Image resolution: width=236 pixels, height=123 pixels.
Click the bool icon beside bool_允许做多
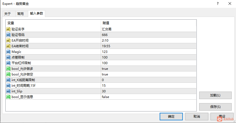8,69
